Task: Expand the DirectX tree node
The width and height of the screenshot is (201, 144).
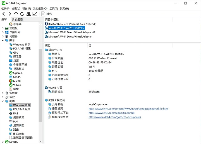Action: coord(3,142)
